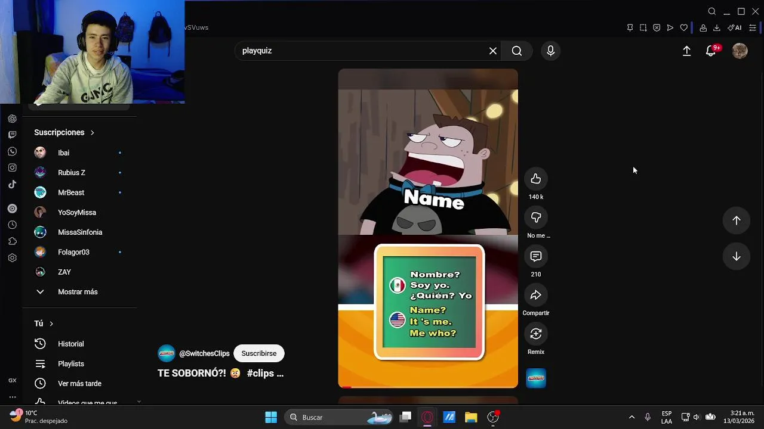The height and width of the screenshot is (429, 764).
Task: Dislike the short with the thumbs-down icon
Action: tap(536, 217)
